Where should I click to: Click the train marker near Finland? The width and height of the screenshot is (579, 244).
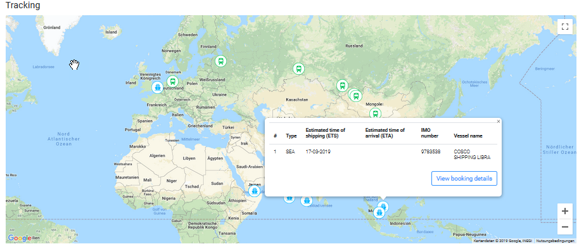tap(220, 61)
